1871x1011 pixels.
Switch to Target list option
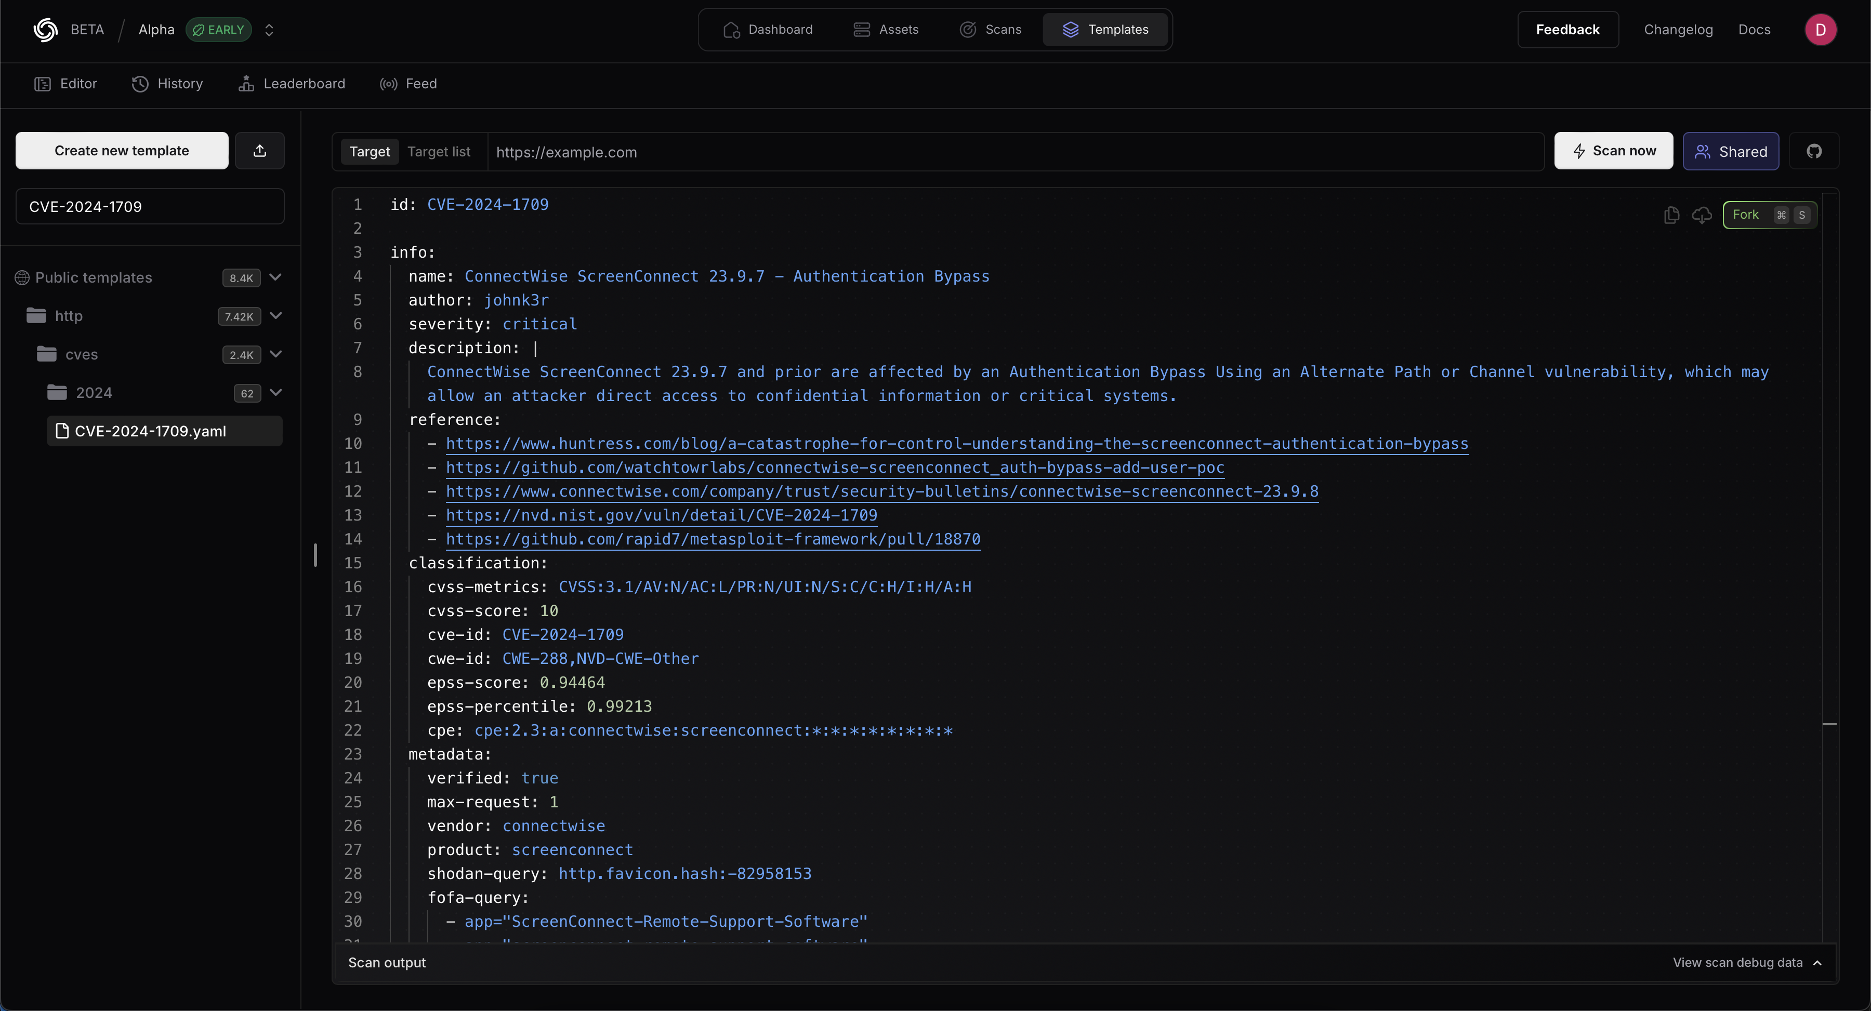click(x=439, y=152)
